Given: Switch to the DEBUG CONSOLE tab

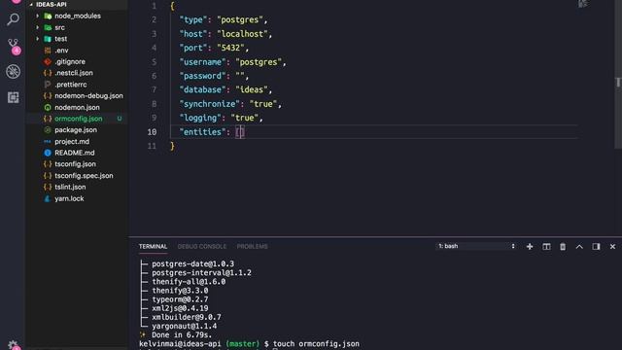Looking at the screenshot, I should pos(202,246).
